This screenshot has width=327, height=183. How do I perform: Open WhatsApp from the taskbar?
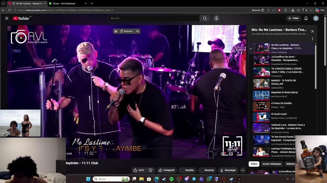tap(209, 179)
